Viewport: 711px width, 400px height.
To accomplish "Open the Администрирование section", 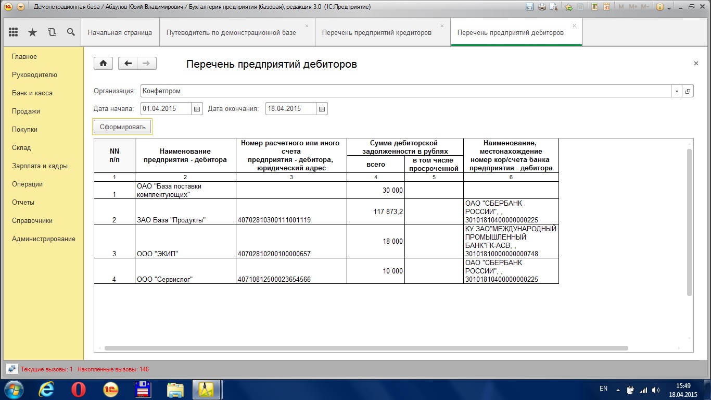I will 44,239.
